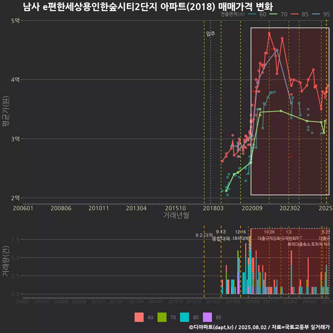333x333 pixels.
Task: Click the 전용면적(㎡) legend heading
Action: click(232, 14)
